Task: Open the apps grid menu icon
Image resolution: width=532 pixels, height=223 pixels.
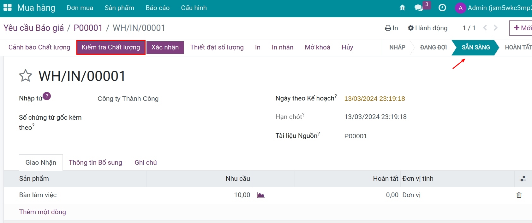Action: click(7, 8)
